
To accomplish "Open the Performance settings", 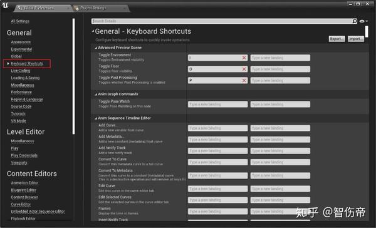I will pos(21,92).
